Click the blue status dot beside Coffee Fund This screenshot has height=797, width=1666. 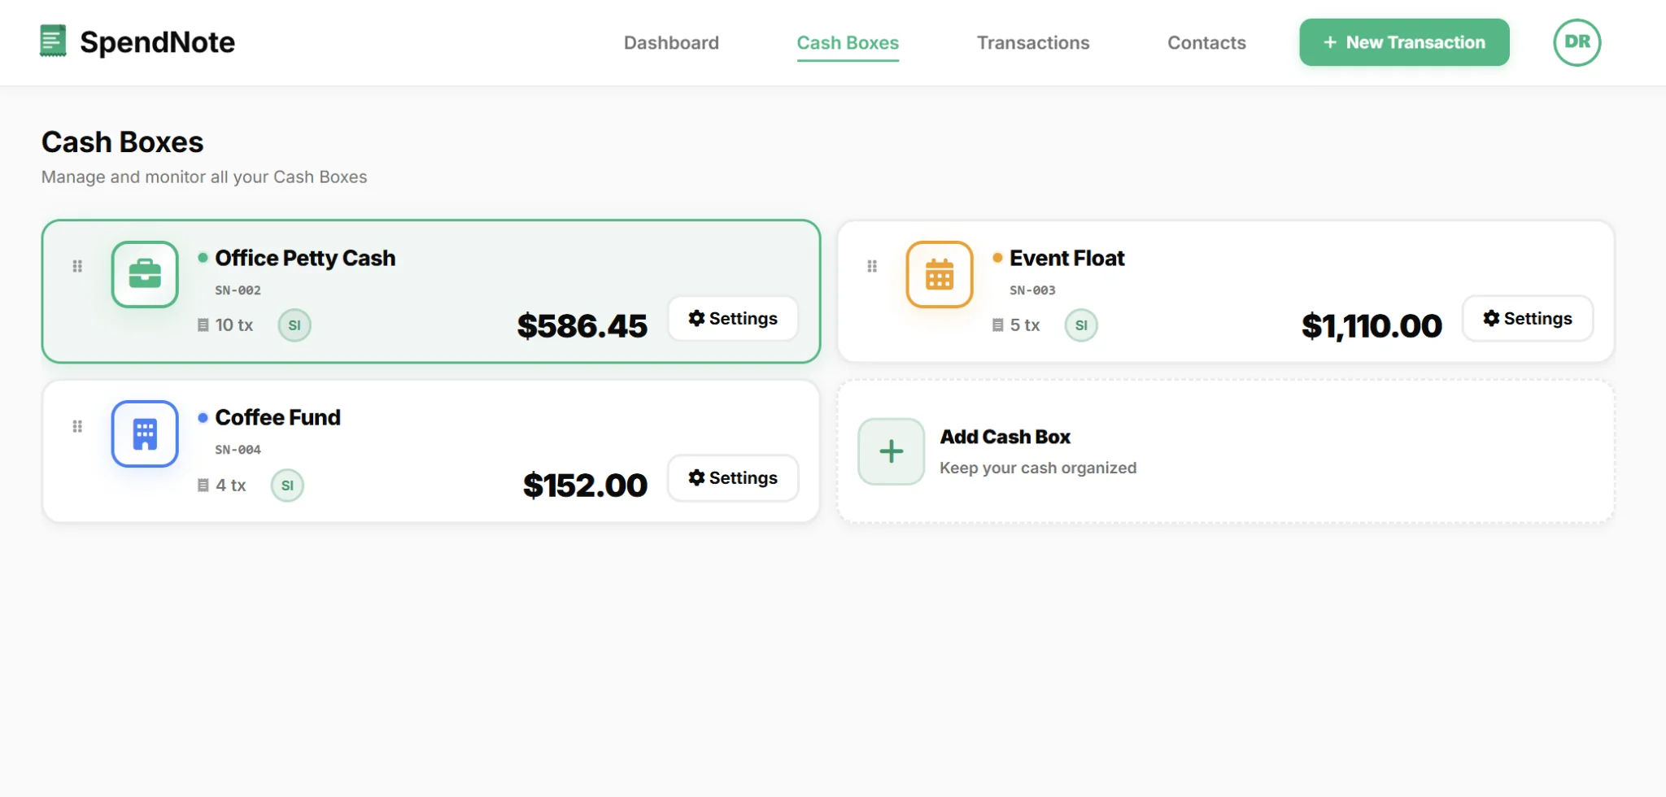pyautogui.click(x=203, y=416)
